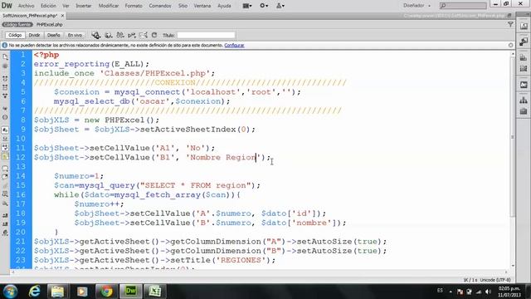Open the Sitio menu

(x=183, y=6)
